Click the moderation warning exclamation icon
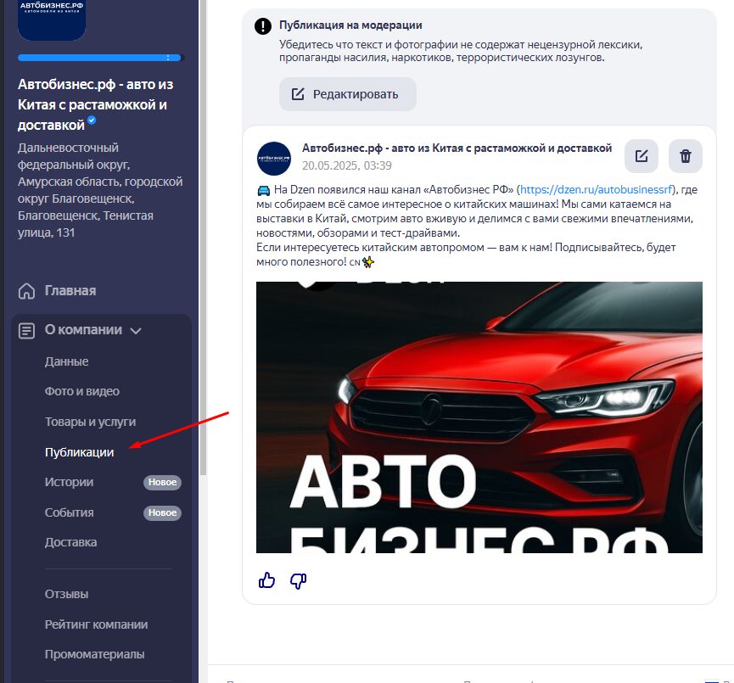 pos(262,26)
